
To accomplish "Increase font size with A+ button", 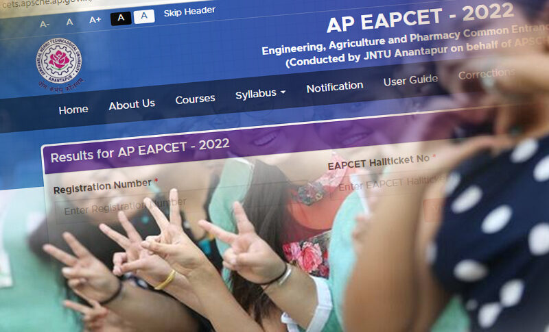I will tap(95, 21).
